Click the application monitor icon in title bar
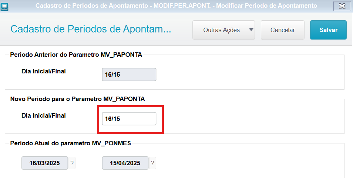 click(4, 7)
